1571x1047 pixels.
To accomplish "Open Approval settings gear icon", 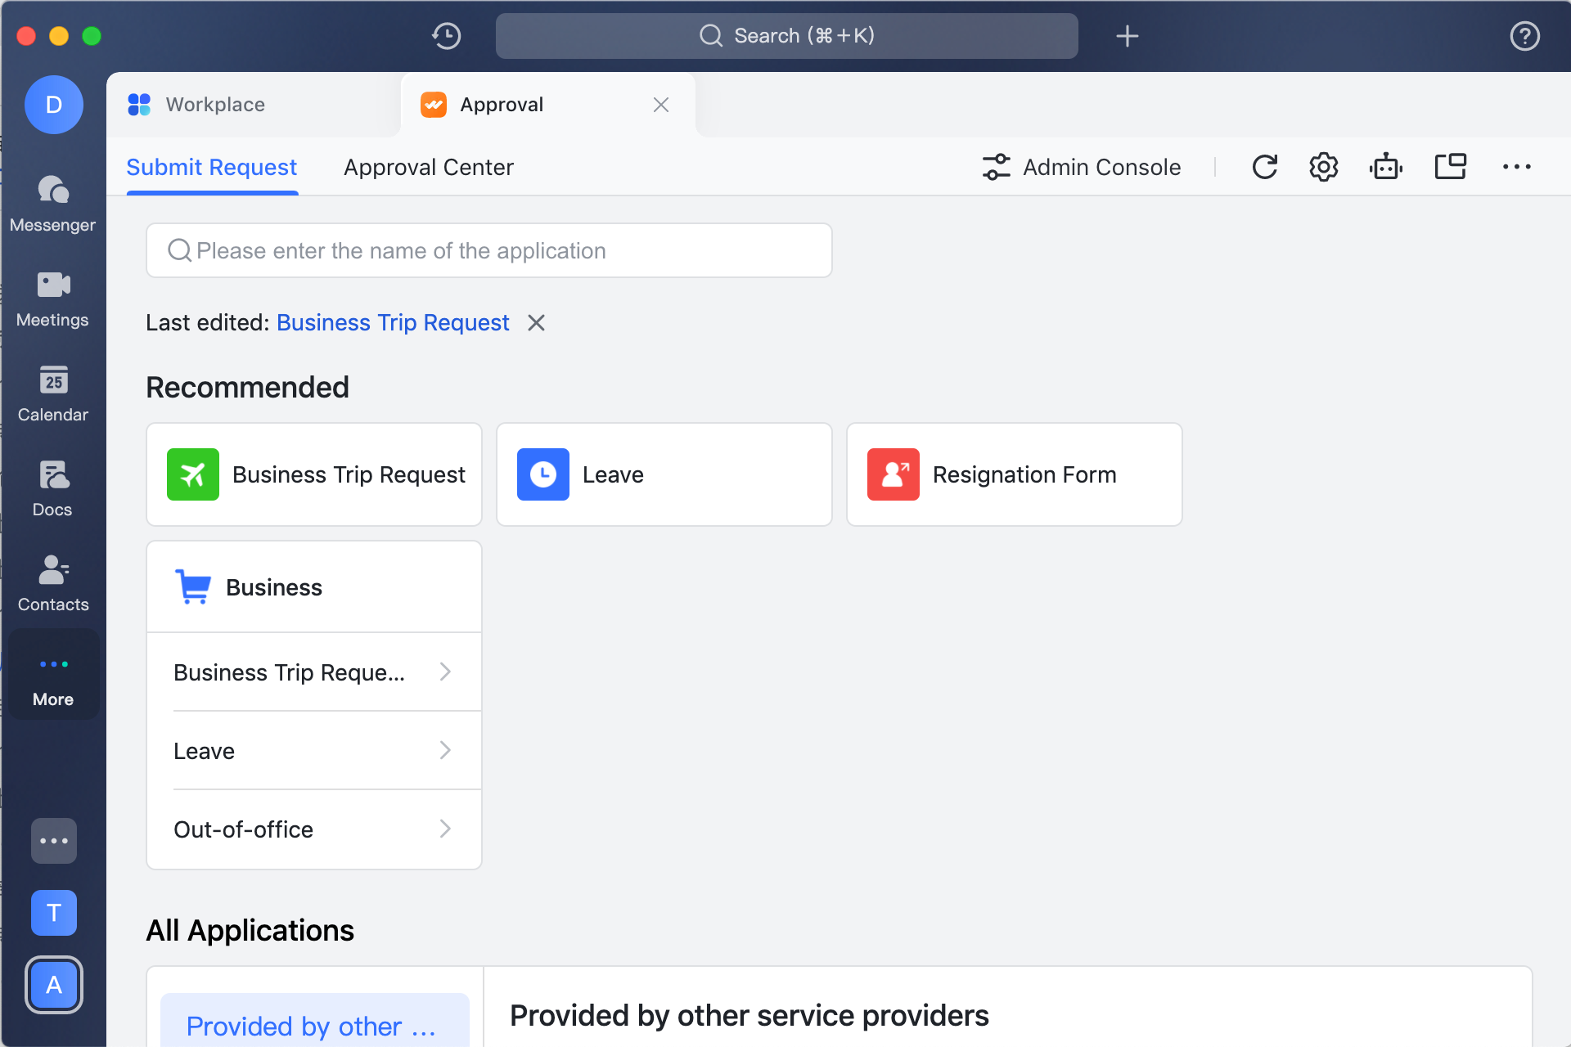I will (x=1323, y=167).
